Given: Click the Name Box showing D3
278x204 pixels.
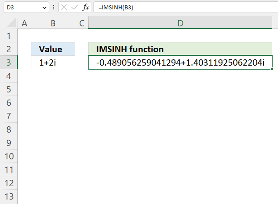Looking at the screenshot, I should [x=26, y=8].
